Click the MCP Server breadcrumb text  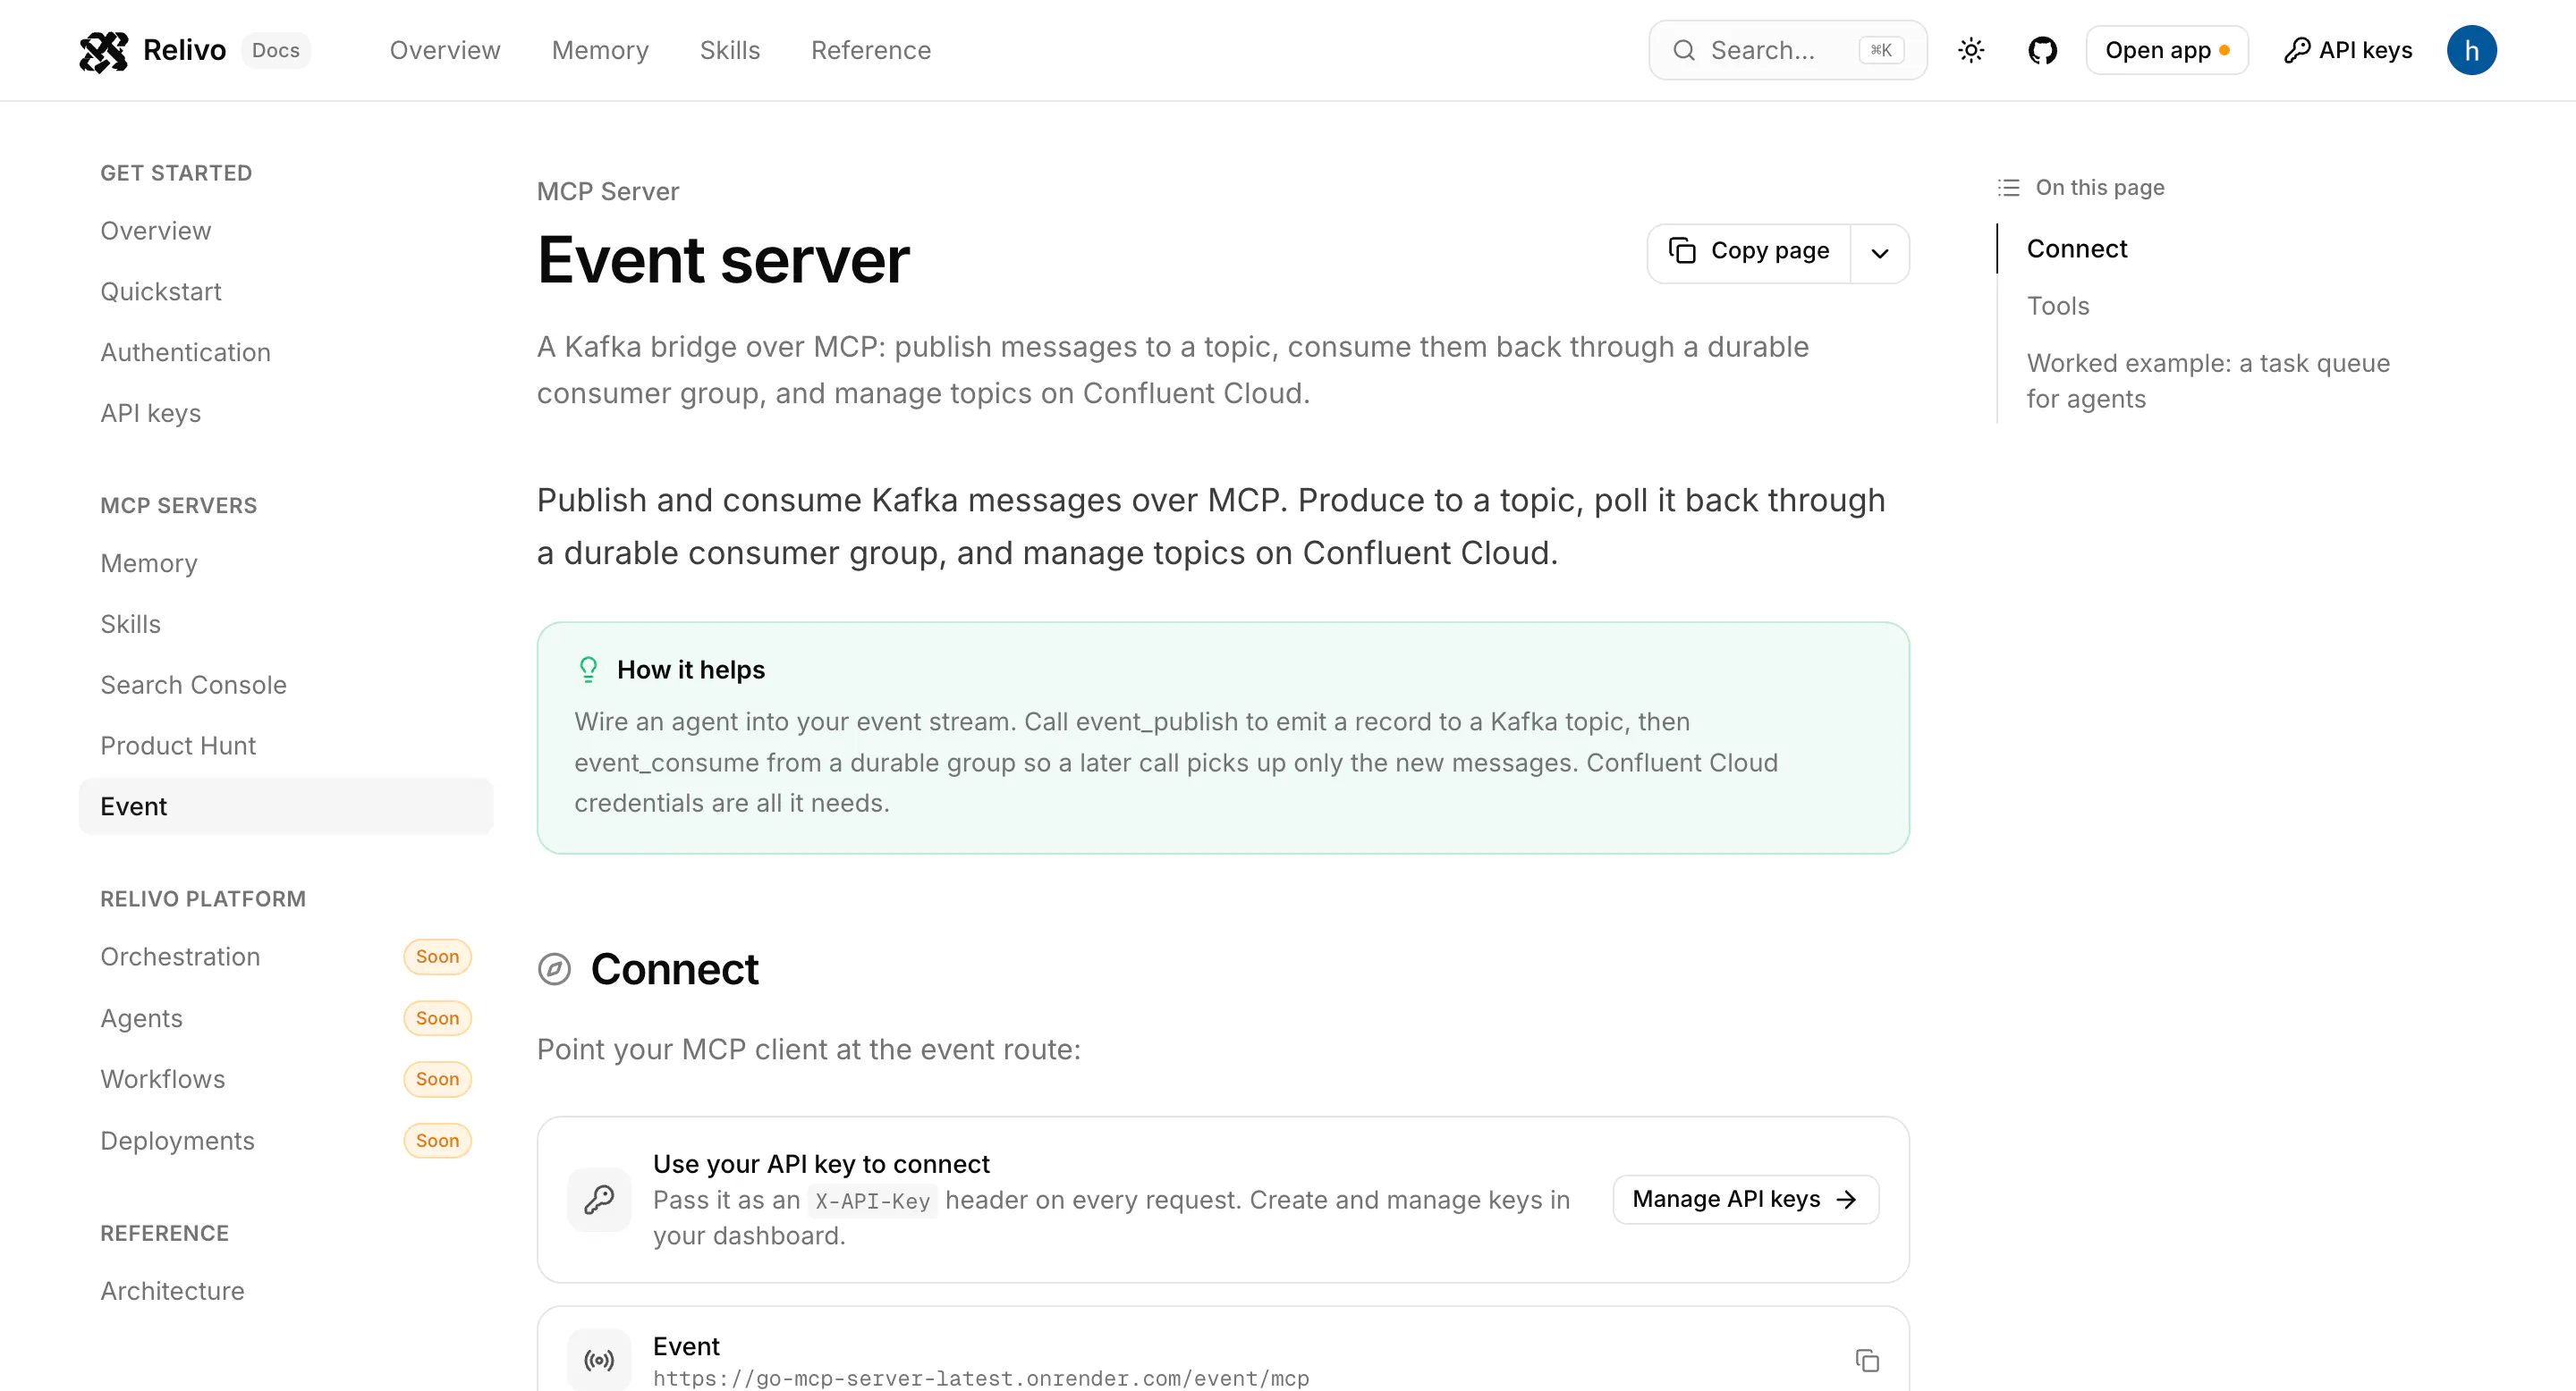coord(608,192)
